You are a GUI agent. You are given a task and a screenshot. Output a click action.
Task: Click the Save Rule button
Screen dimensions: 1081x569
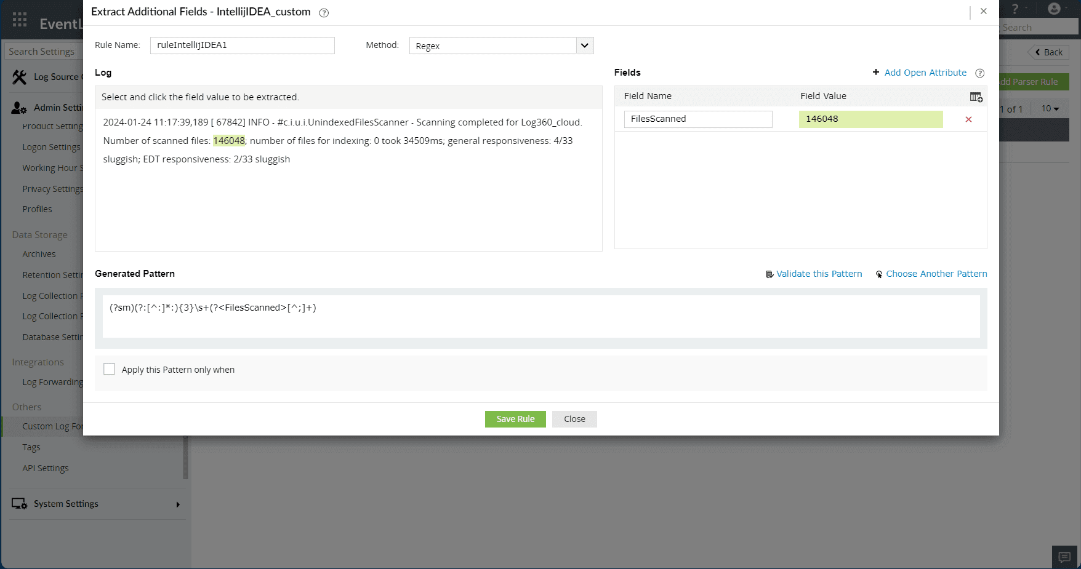[515, 419]
